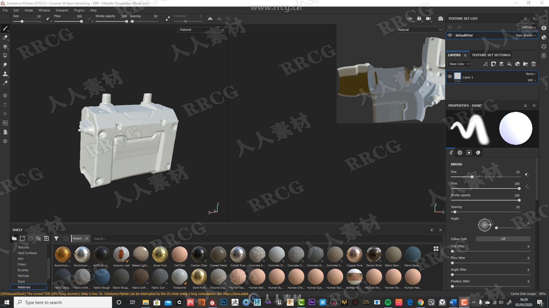
Task: Open Layer 1 blend mode Norm dropdown
Action: [x=531, y=74]
